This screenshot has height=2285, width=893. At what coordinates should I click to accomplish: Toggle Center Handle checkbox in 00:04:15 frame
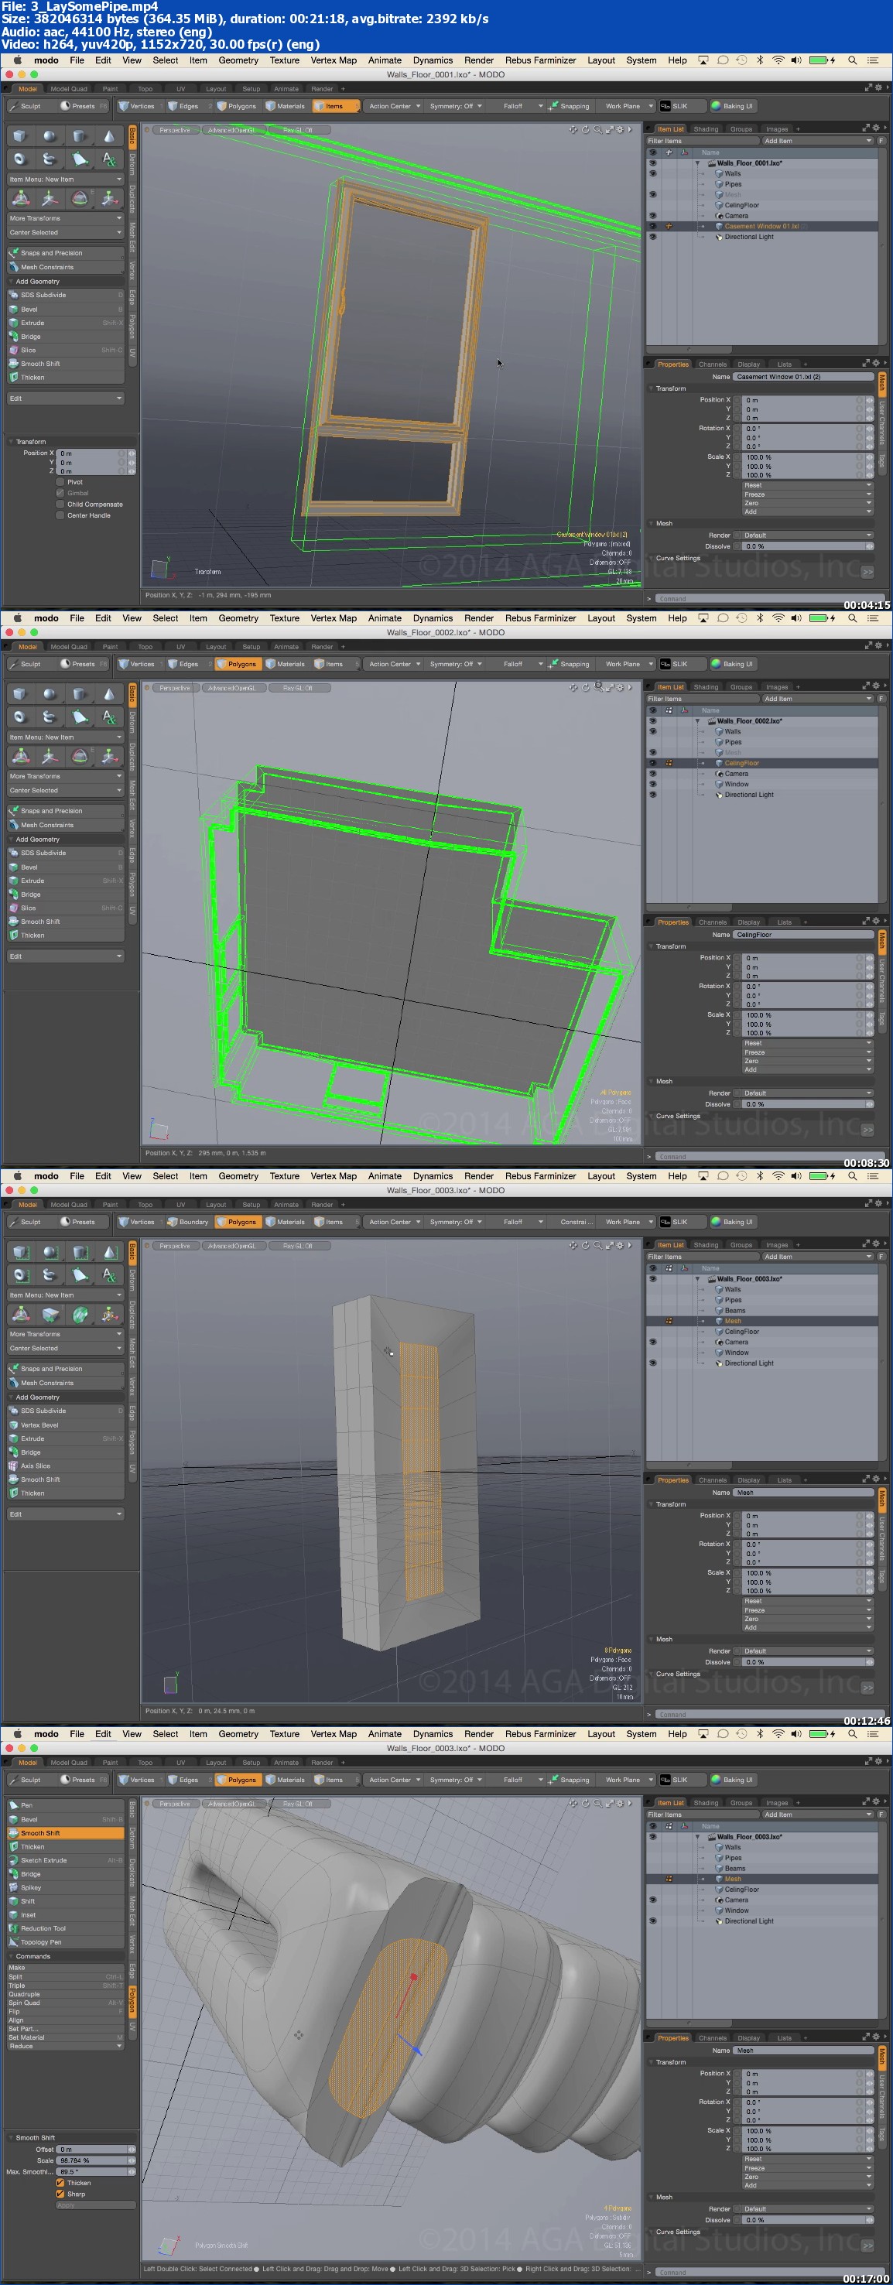coord(60,515)
